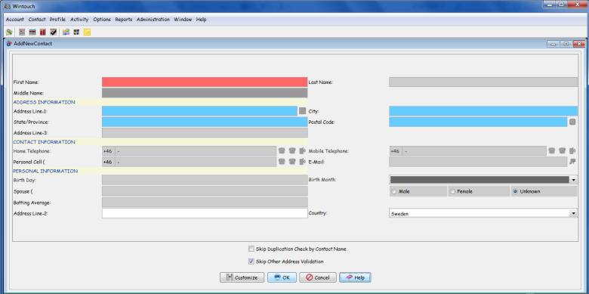Click the colorful grid squares toolbar icon

click(76, 32)
